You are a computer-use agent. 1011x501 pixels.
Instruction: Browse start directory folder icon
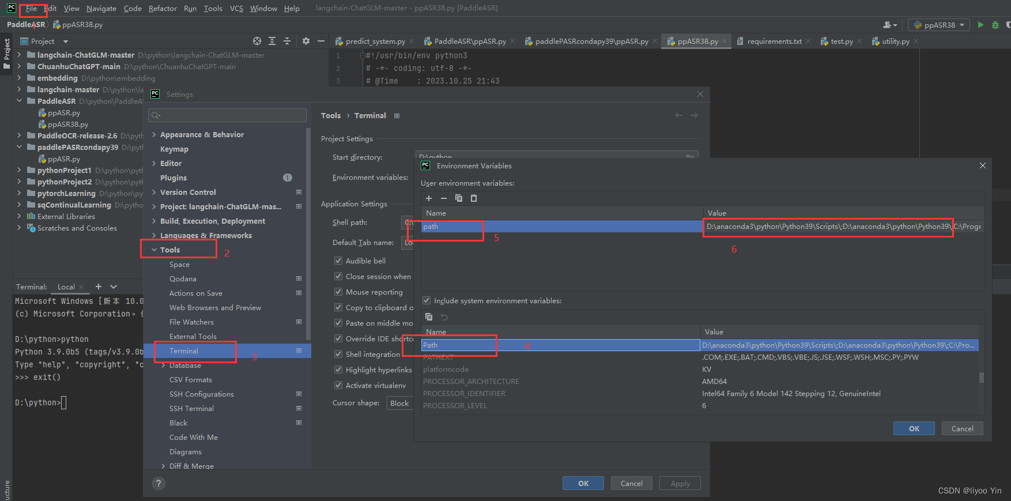pyautogui.click(x=690, y=156)
